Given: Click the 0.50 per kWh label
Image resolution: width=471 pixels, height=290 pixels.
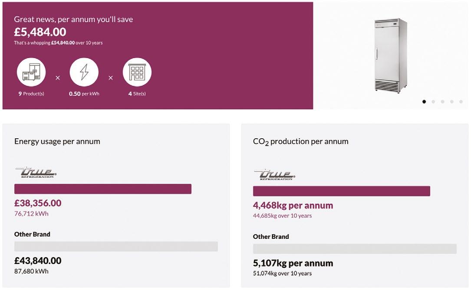Looking at the screenshot, I should pyautogui.click(x=84, y=94).
